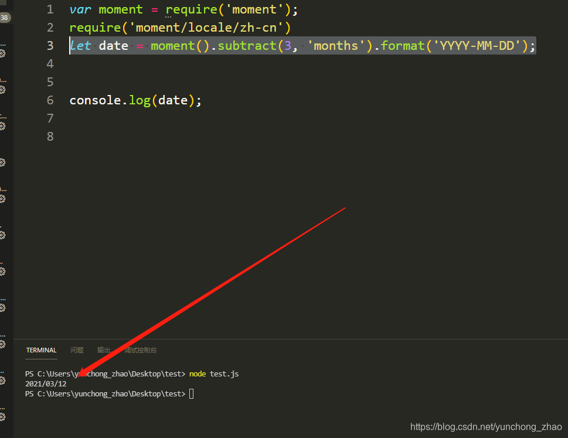
Task: Select line number 4 in gutter
Action: coord(50,64)
